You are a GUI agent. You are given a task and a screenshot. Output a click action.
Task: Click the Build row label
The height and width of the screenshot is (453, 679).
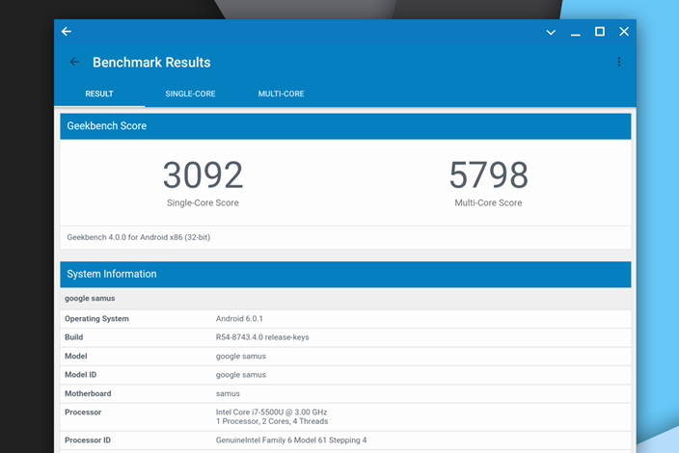[73, 337]
